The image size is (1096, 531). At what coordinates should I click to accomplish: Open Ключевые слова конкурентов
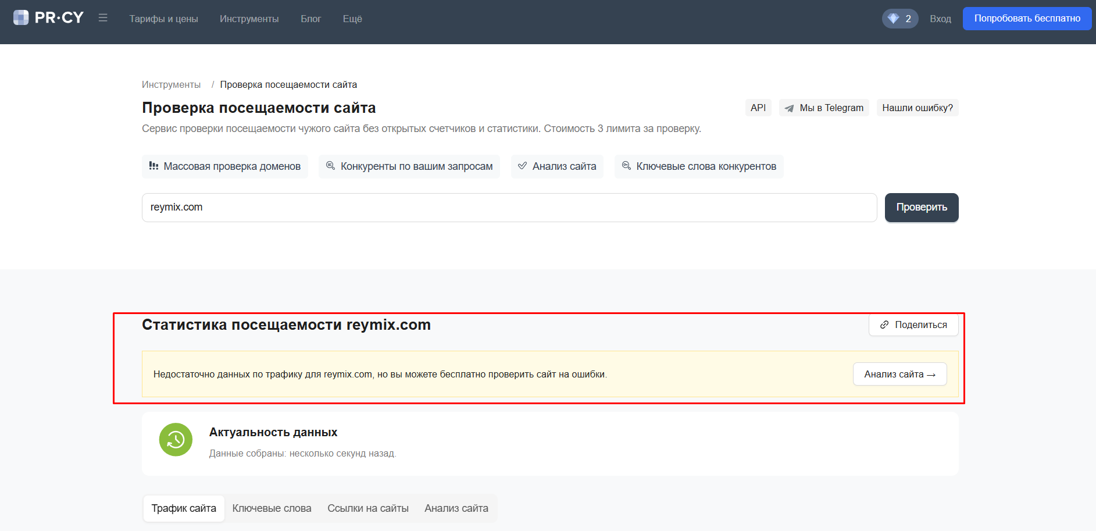tap(699, 166)
